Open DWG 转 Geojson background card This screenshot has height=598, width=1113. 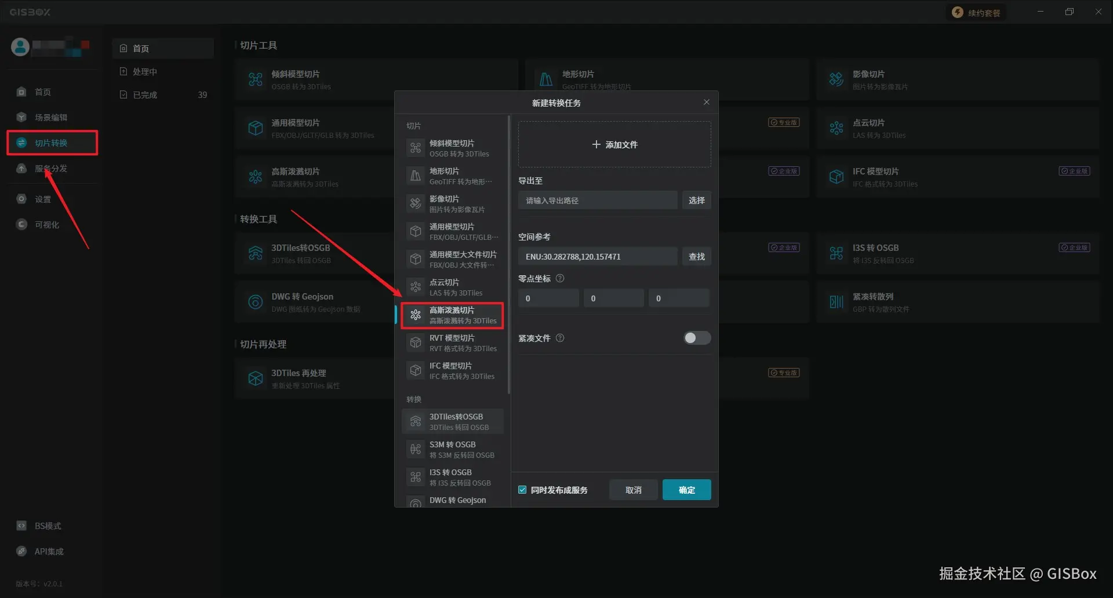point(314,302)
